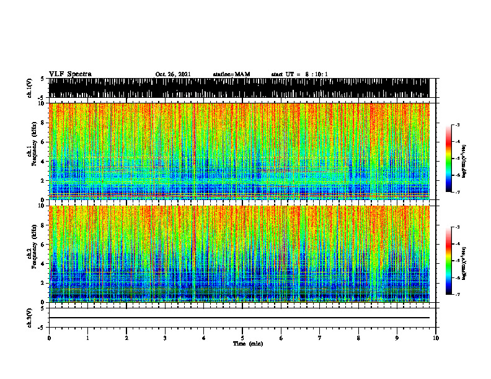Click the ch.2 spectrogram plot

239,254
